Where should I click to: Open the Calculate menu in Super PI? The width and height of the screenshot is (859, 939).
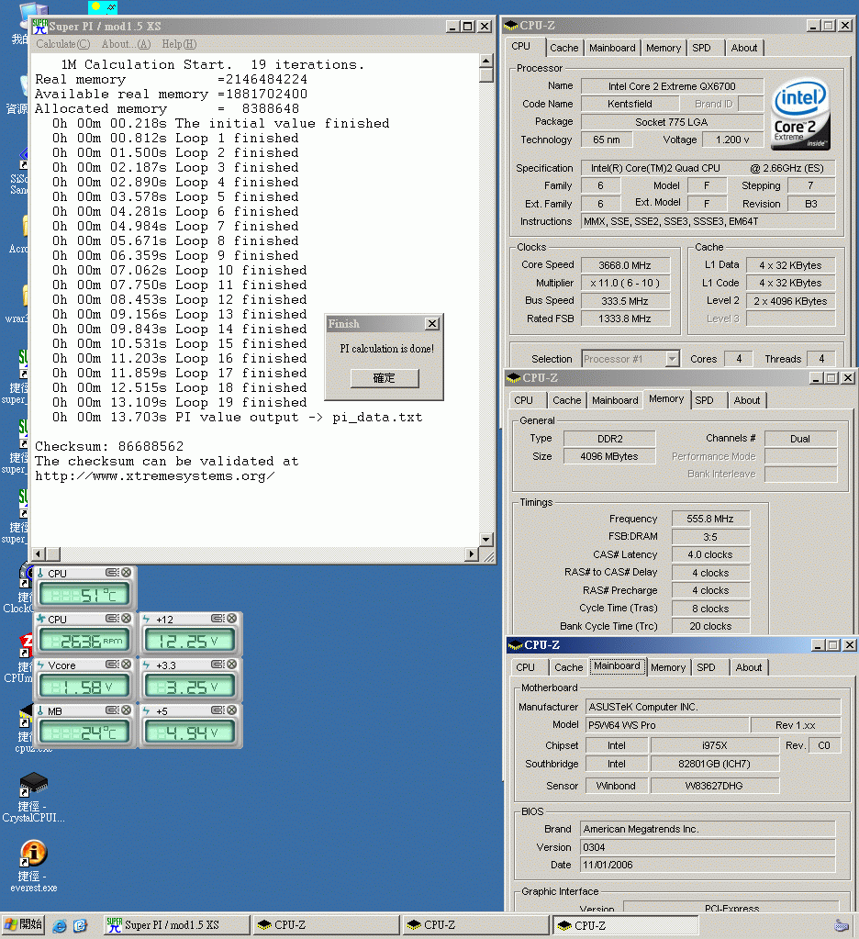click(x=62, y=44)
